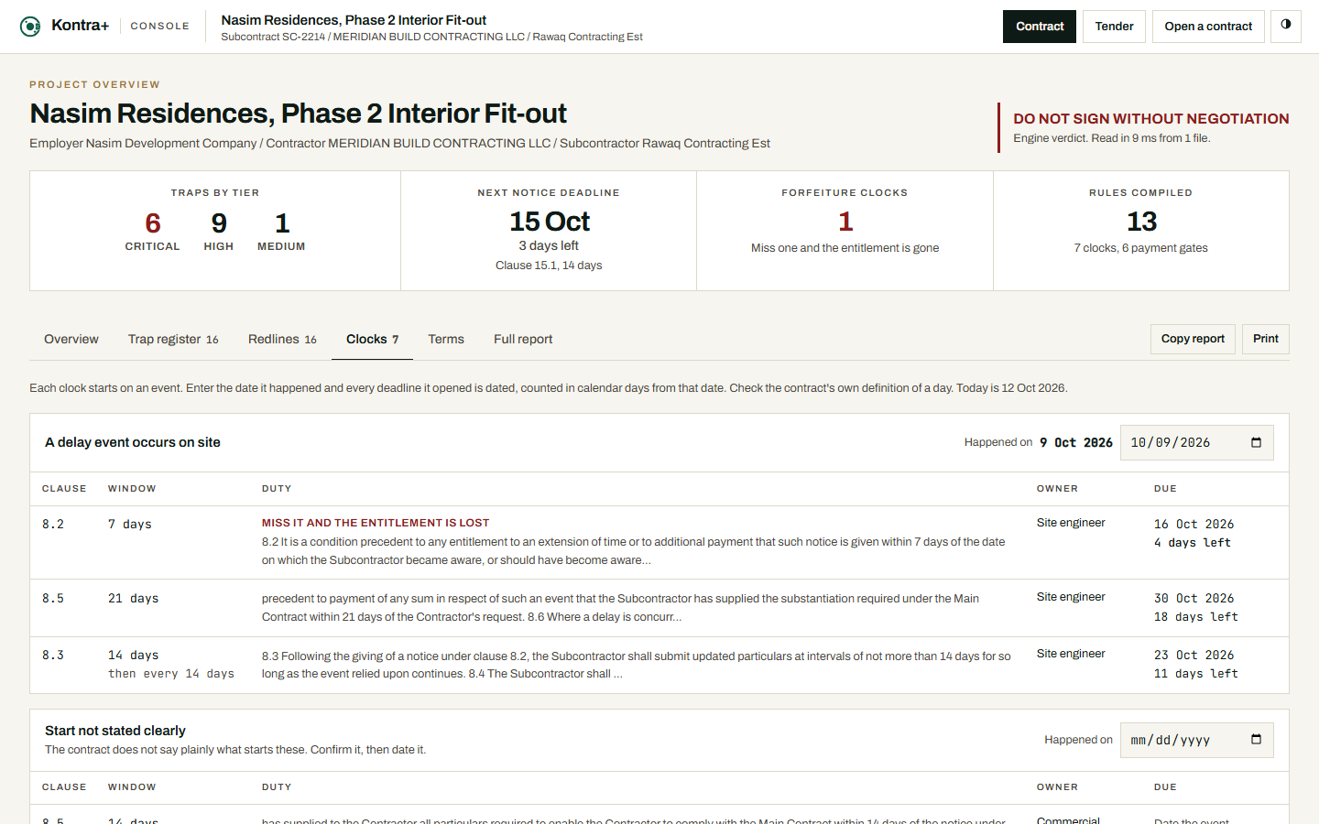Screen dimensions: 1319x824
Task: Edit the delay event date field 10/09/2026
Action: [1196, 442]
